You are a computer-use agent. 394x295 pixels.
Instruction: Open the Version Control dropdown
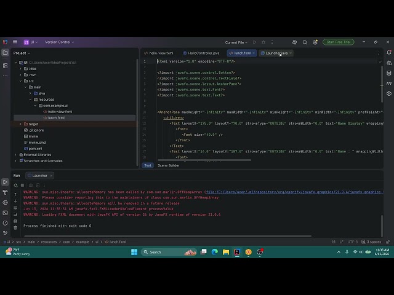[x=59, y=42]
